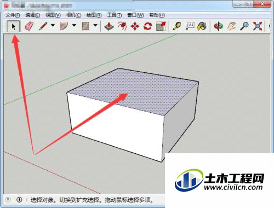
Task: Open the 绘图(R) menu
Action: click(x=94, y=15)
